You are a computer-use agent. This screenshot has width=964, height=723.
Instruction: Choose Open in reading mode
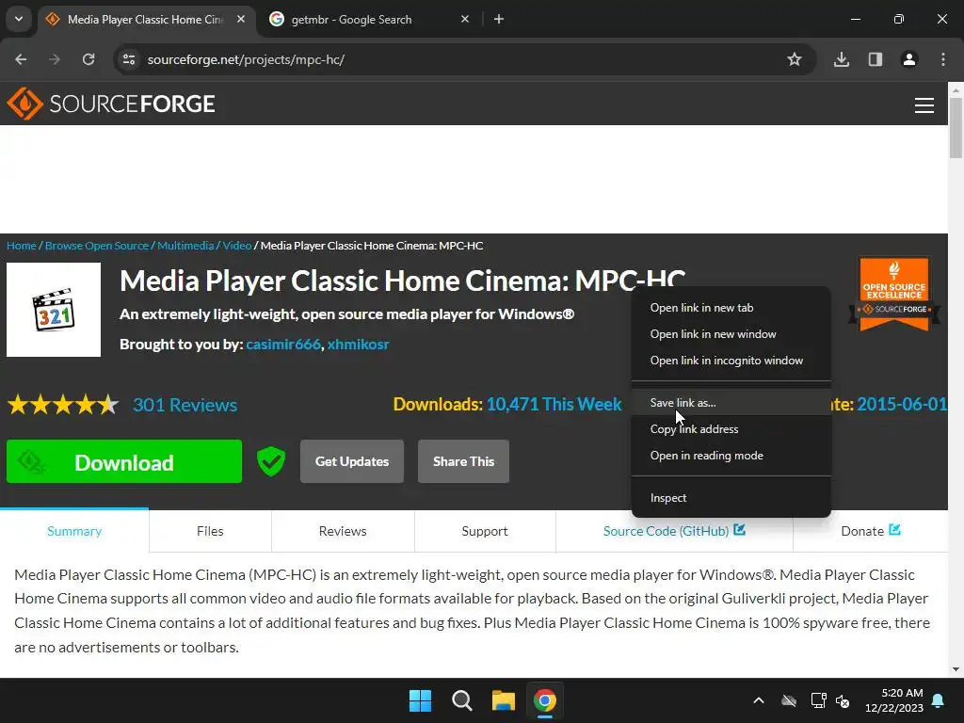[731, 456]
